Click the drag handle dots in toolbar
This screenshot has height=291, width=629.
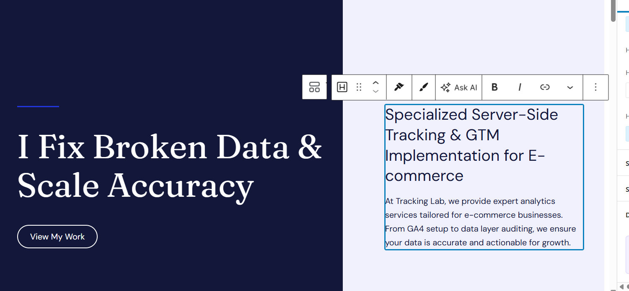click(x=359, y=87)
